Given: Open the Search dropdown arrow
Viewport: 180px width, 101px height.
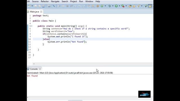Looking at the screenshot, I should tap(142, 6).
